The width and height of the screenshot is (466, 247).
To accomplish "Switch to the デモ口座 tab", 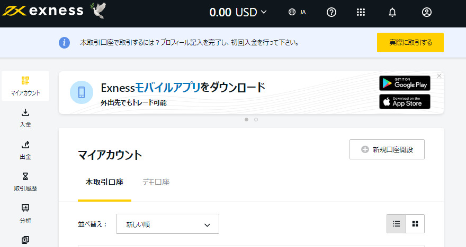I will [156, 182].
